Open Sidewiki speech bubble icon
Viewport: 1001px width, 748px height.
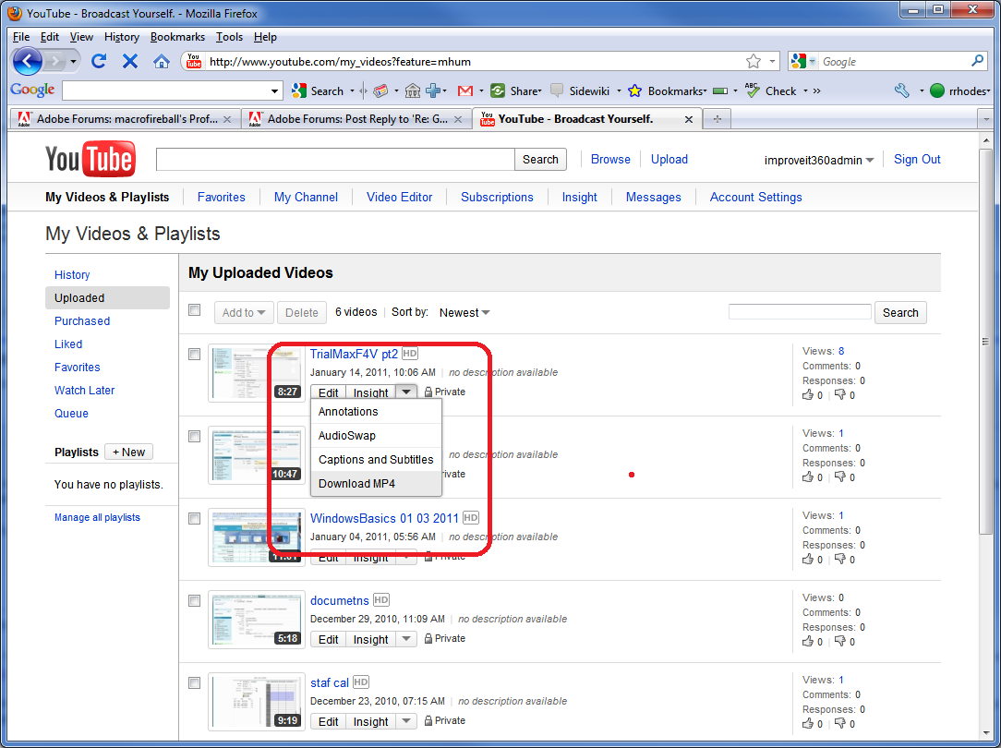(x=557, y=91)
